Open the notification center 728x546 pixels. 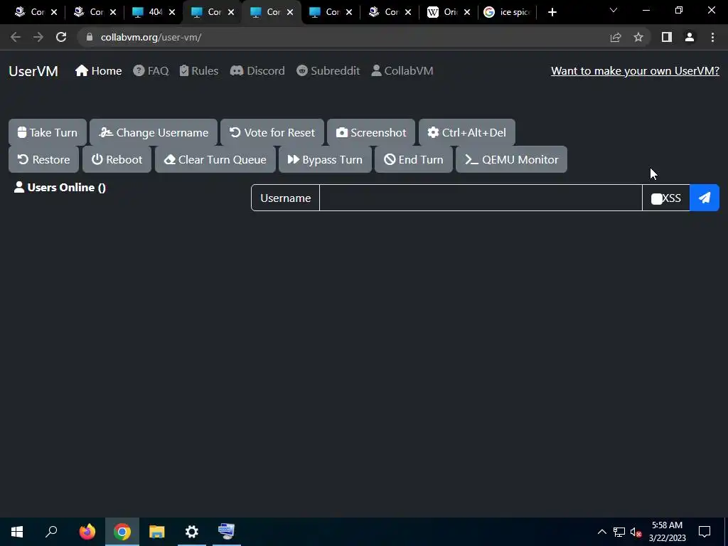coord(705,532)
